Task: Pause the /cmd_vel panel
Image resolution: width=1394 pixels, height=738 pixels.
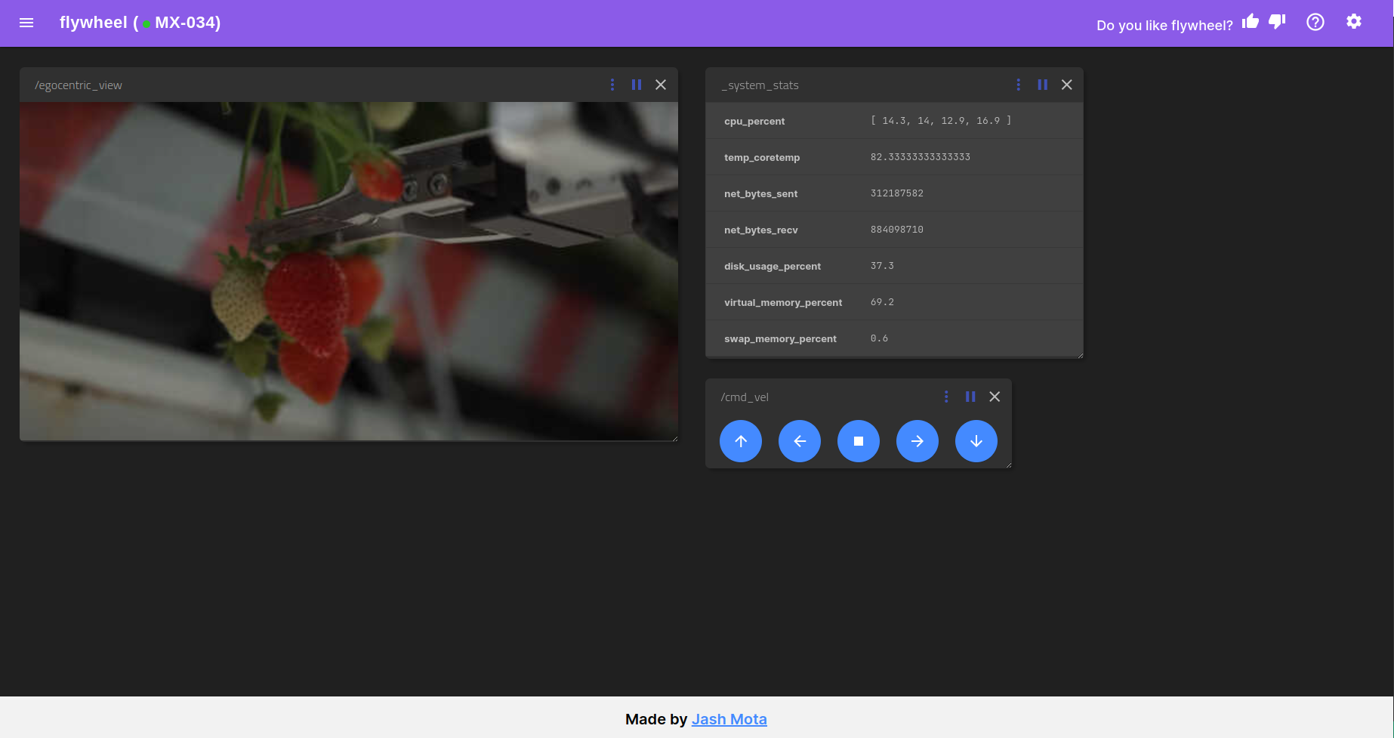Action: coord(970,396)
